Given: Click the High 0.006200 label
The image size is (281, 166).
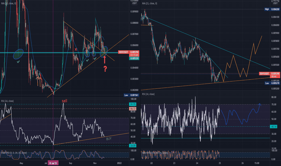Looking at the screenshot, I should coord(272,9).
